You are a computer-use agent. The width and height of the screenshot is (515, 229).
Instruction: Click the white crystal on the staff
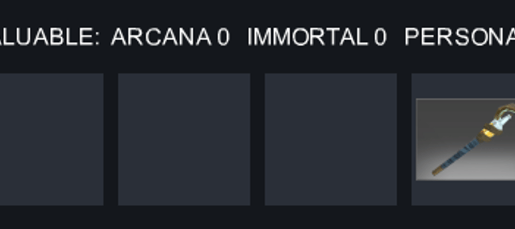tap(501, 123)
